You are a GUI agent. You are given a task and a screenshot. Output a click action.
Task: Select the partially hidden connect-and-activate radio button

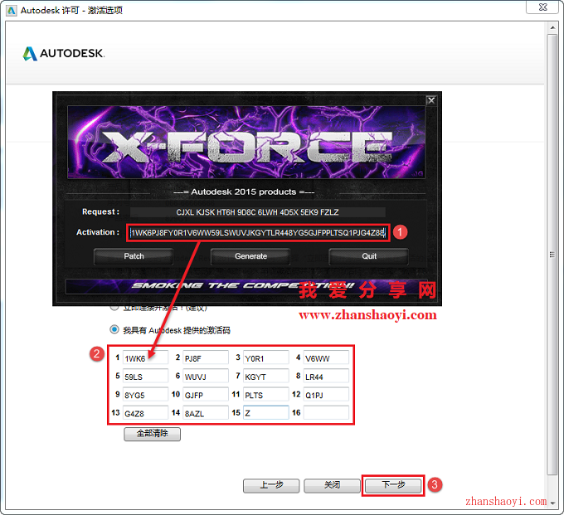[114, 308]
